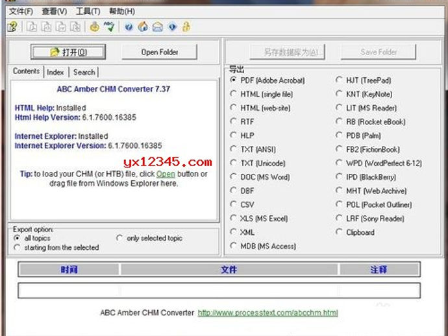The height and width of the screenshot is (336, 448).
Task: Click the 注释 column header
Action: coord(379,269)
